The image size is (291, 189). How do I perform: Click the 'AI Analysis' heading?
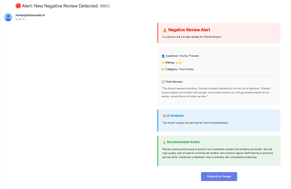[175, 116]
